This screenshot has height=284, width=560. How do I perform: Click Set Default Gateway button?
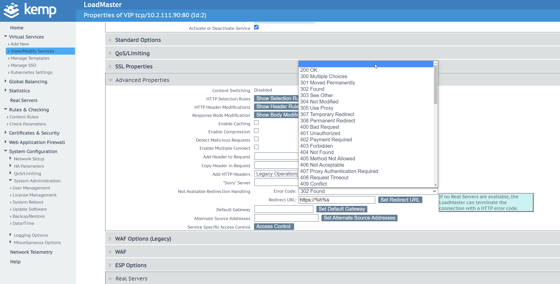tap(342, 209)
